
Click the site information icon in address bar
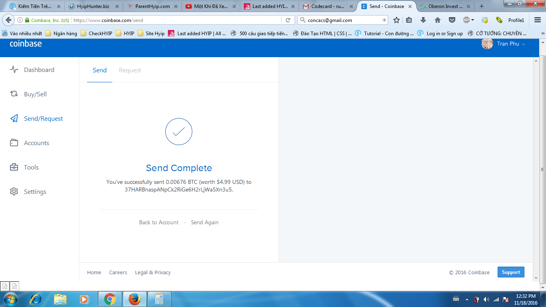[20, 20]
